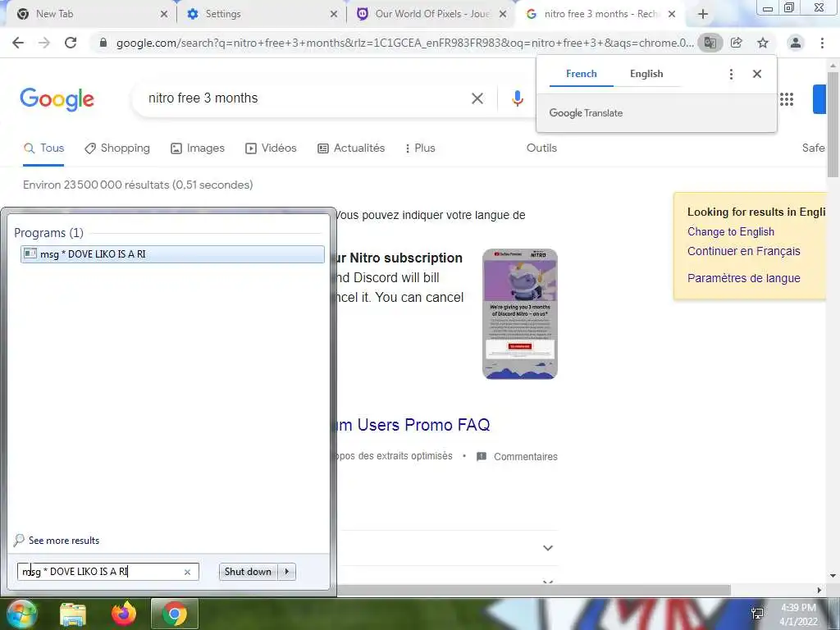This screenshot has width=840, height=630.
Task: Click the address bar URL
Action: (404, 43)
